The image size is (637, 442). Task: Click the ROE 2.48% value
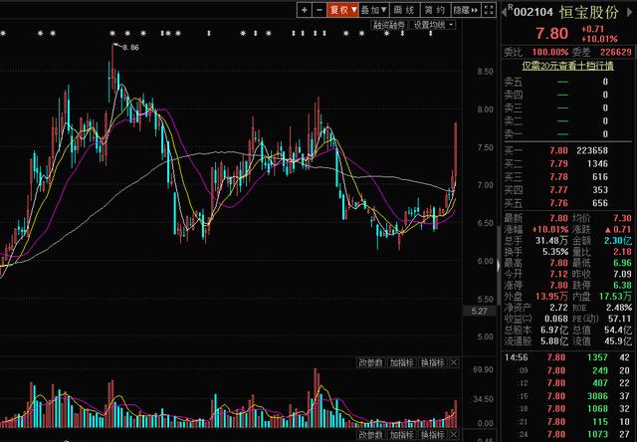pyautogui.click(x=619, y=308)
